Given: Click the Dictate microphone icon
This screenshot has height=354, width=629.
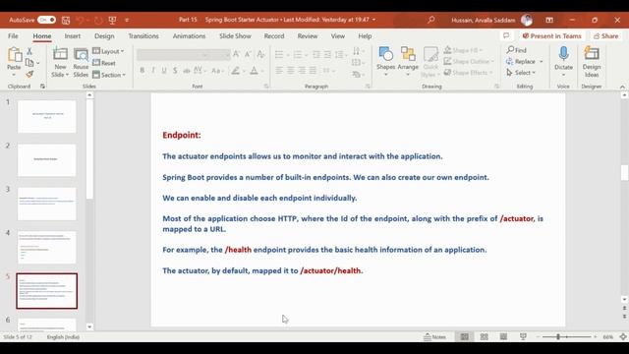Looking at the screenshot, I should tap(563, 54).
